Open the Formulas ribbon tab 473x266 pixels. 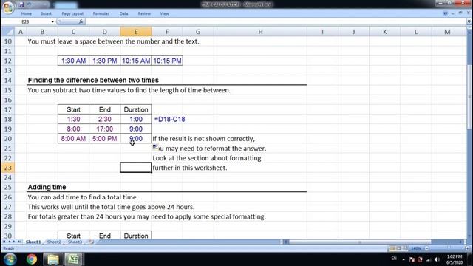coord(101,13)
